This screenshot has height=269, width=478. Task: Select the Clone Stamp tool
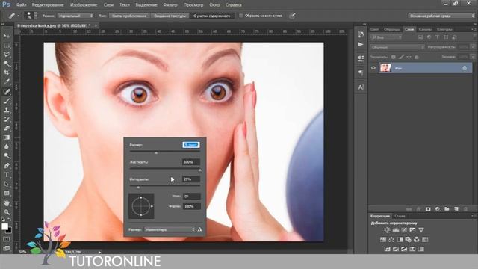tap(7, 110)
